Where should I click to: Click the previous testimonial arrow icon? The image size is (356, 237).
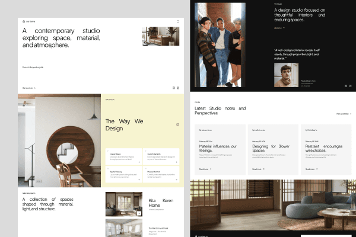(346, 86)
